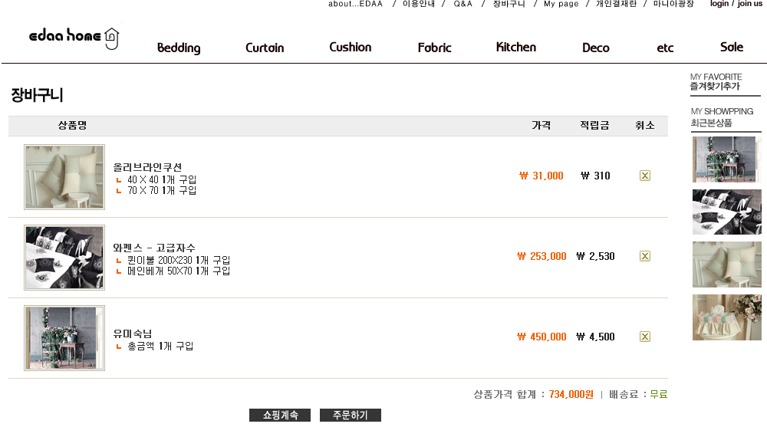
Task: Click the edaa home logo
Action: coord(74,38)
